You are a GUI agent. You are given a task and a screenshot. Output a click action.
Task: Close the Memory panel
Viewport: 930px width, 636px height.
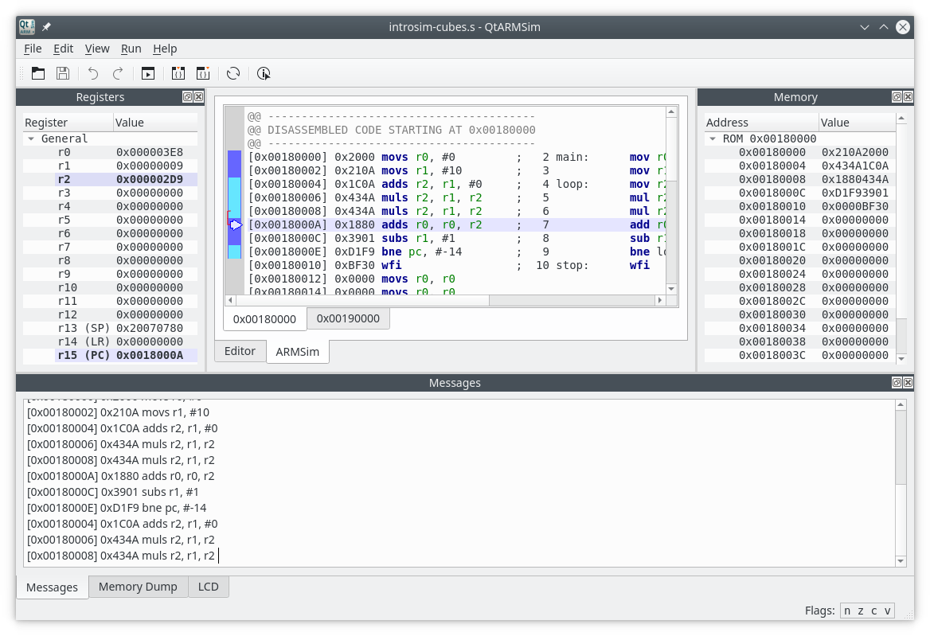[x=908, y=96]
